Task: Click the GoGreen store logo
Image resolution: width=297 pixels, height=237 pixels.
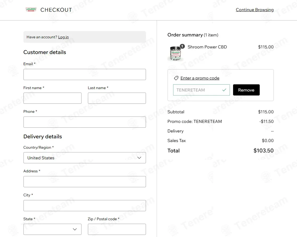Action: coord(31,10)
